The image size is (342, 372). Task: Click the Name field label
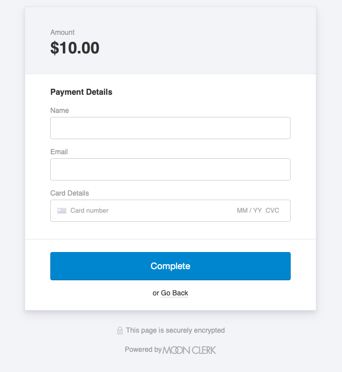(x=59, y=110)
